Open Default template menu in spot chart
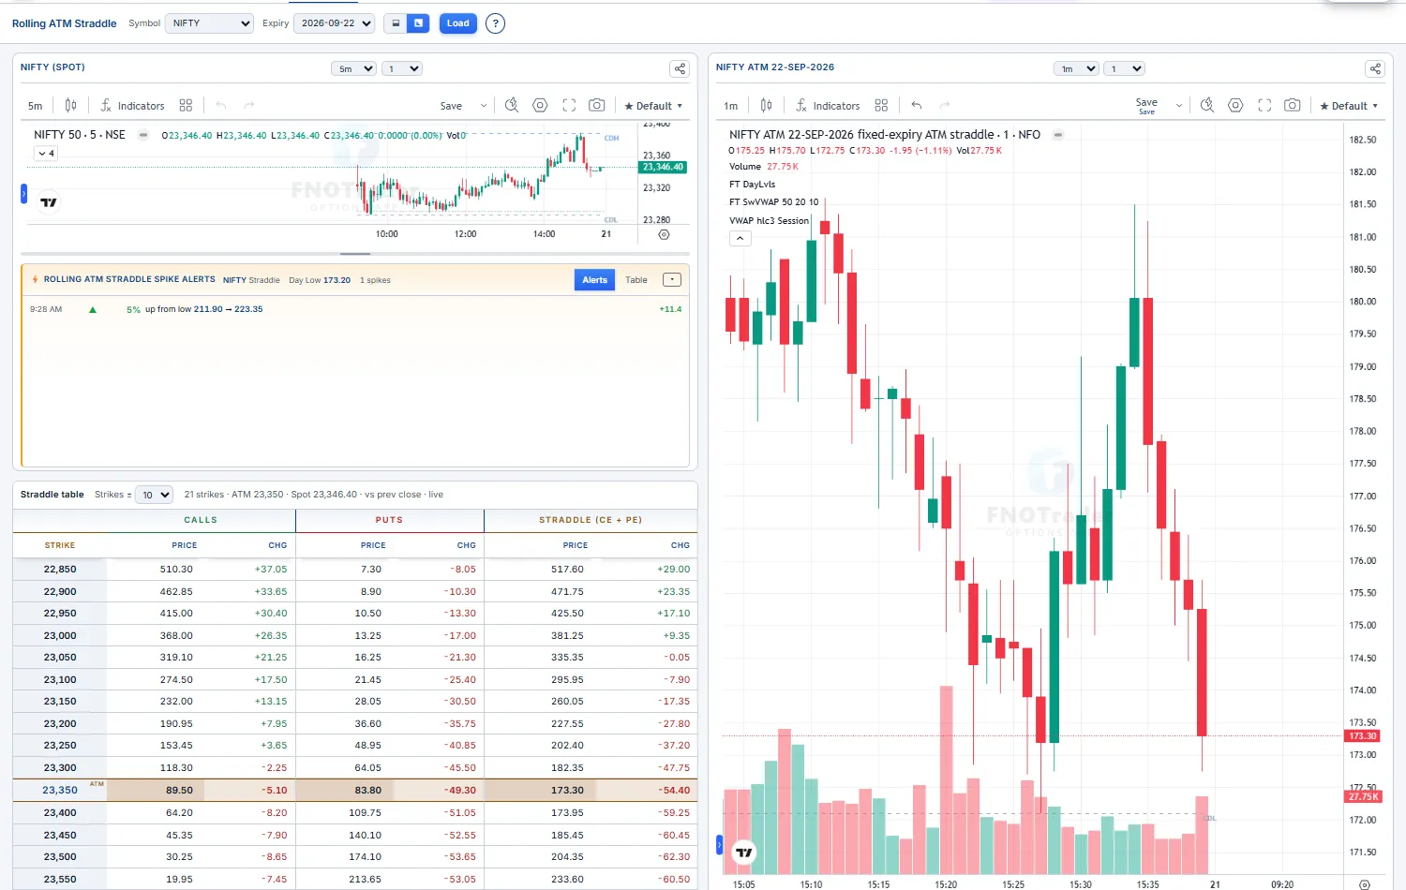 [x=653, y=106]
